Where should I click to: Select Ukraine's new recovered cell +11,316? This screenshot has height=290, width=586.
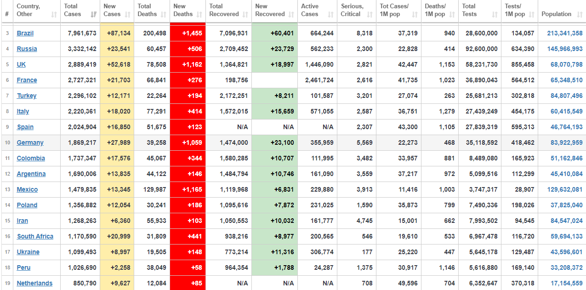pyautogui.click(x=275, y=252)
